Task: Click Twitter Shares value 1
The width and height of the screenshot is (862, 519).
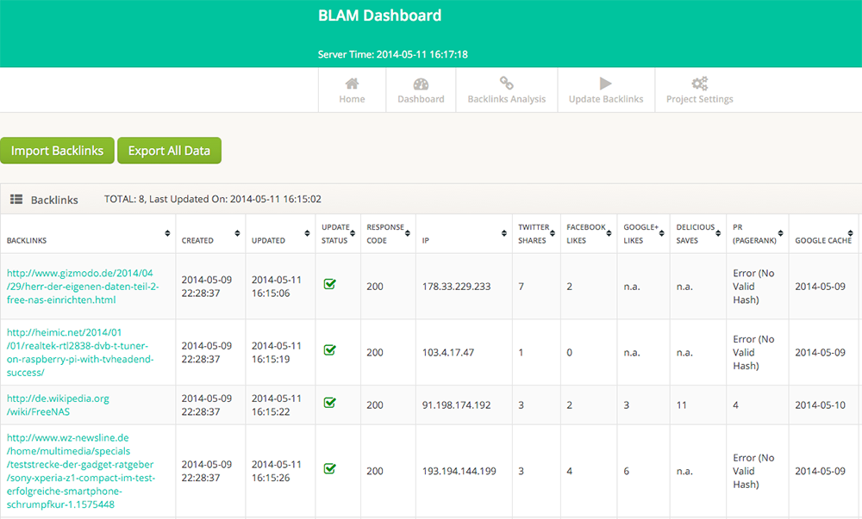Action: coord(521,352)
